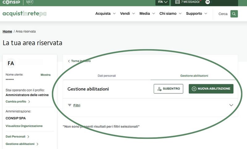Show the hidden username with Mostra

point(45,75)
